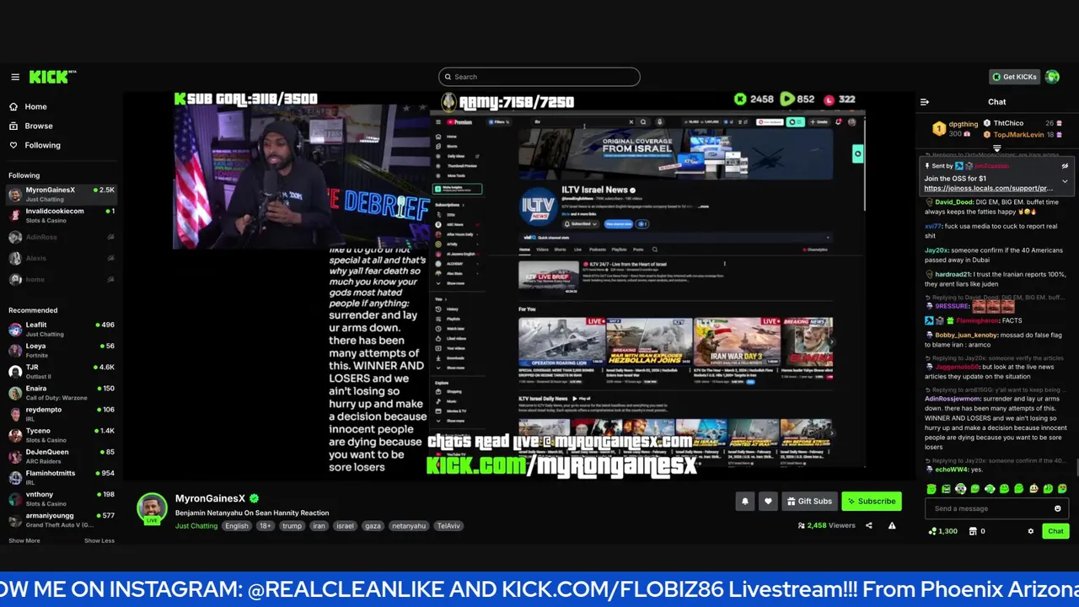Open recommended channel Flaminhotmitts

[x=61, y=477]
